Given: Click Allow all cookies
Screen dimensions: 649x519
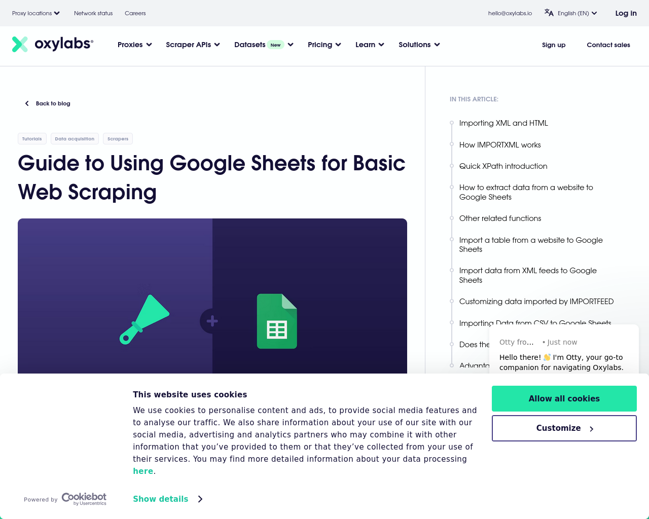Looking at the screenshot, I should click(x=564, y=398).
